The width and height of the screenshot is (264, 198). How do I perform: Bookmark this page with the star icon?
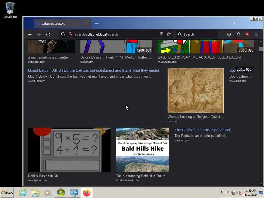click(169, 34)
